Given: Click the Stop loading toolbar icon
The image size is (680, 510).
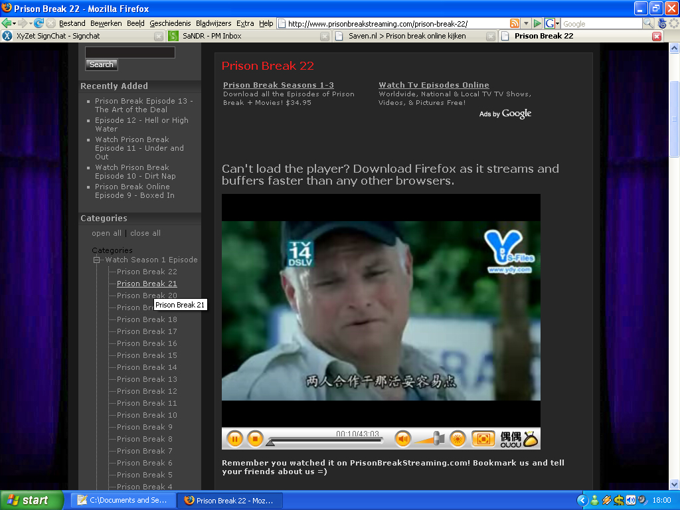Looking at the screenshot, I should 50,23.
